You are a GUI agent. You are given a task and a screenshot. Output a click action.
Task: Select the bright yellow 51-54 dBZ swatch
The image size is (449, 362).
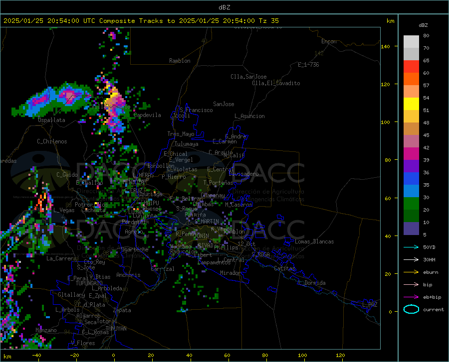[x=411, y=104]
